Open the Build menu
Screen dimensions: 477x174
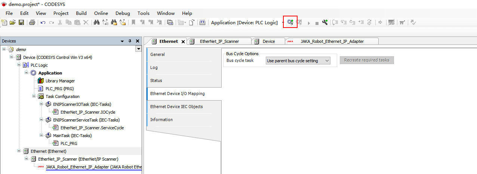[x=81, y=13]
